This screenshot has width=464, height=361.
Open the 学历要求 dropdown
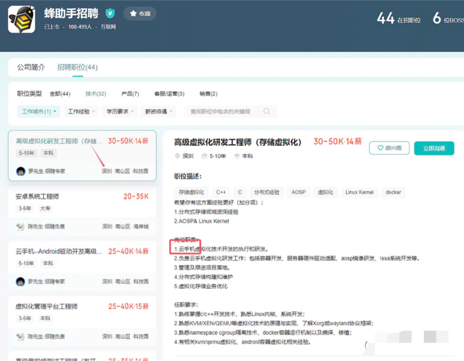(x=120, y=112)
